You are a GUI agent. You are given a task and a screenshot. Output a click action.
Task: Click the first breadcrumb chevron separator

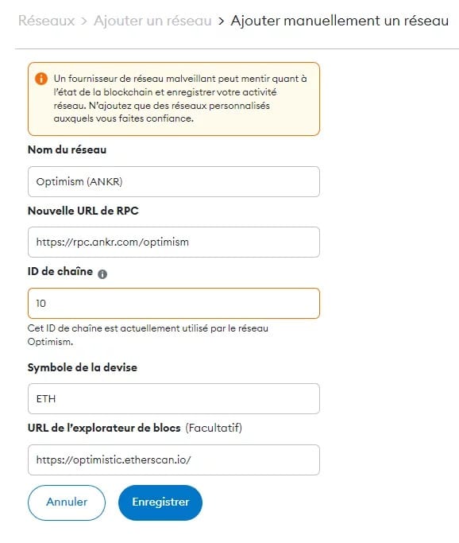pos(83,21)
